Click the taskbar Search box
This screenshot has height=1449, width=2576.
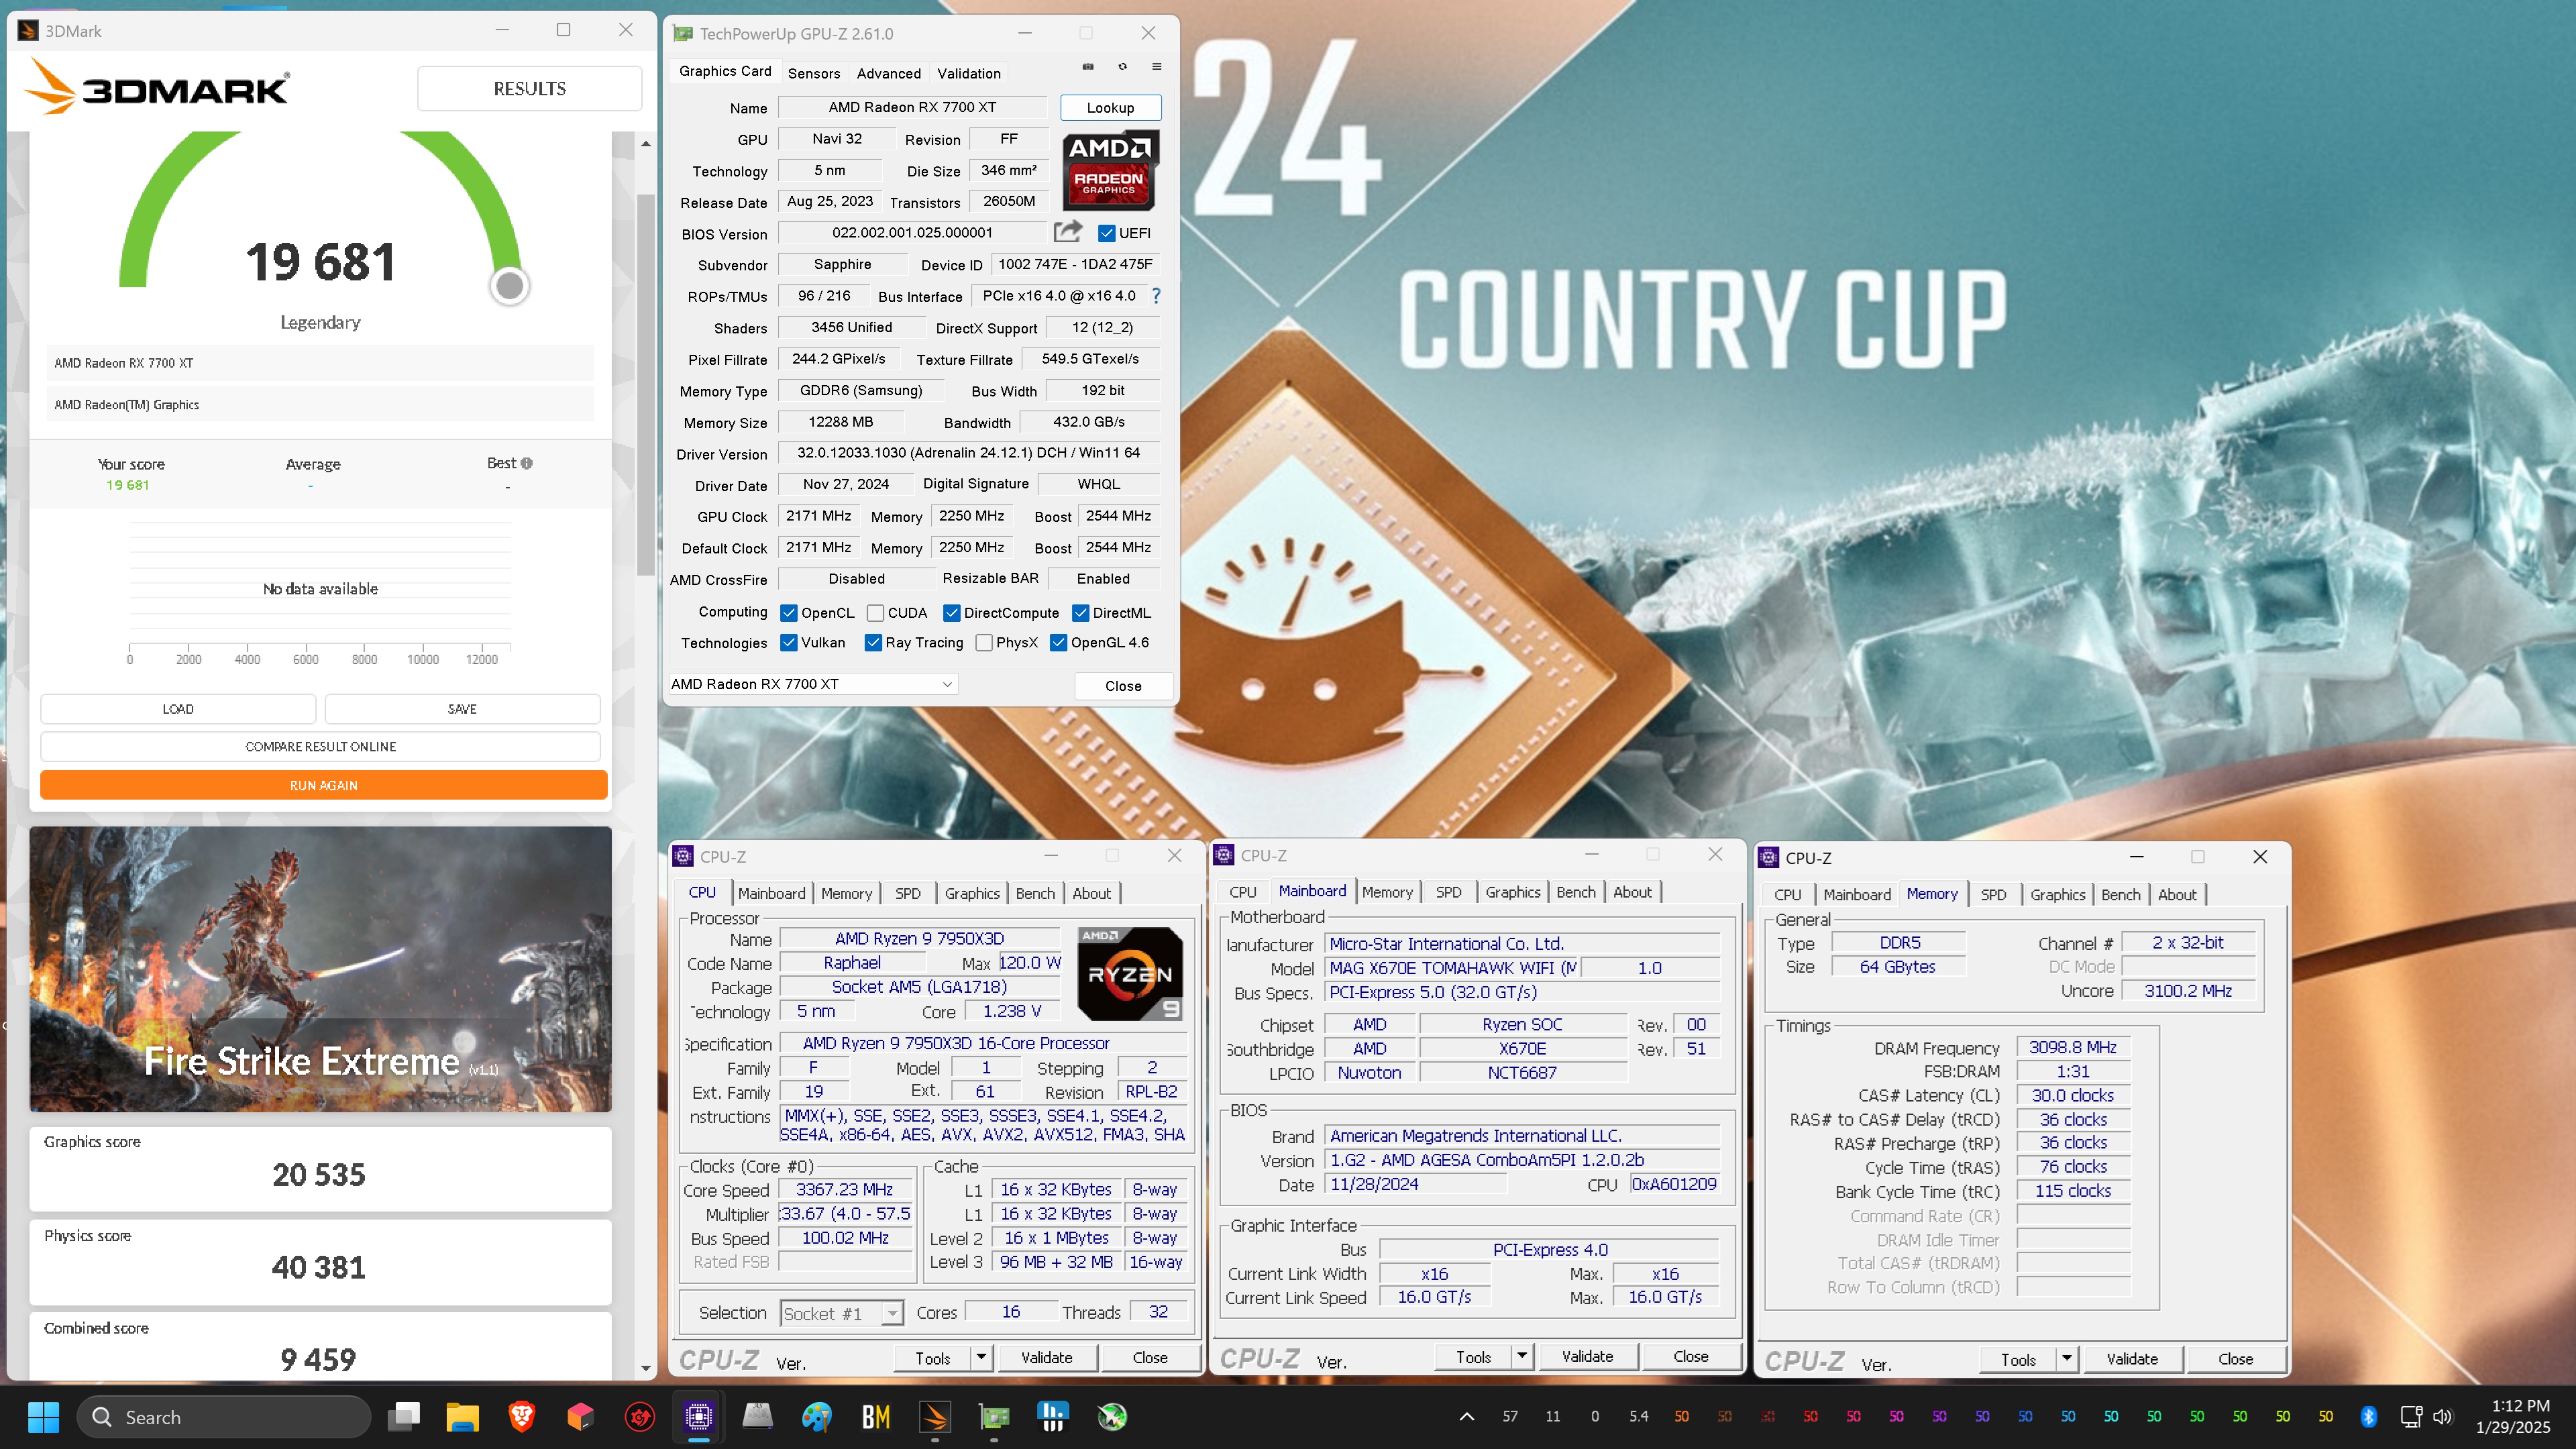[224, 1416]
